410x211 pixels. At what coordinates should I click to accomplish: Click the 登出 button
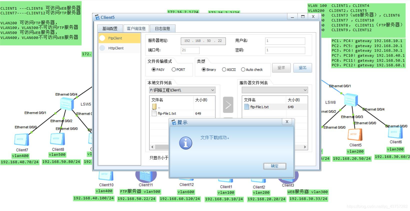click(x=302, y=68)
